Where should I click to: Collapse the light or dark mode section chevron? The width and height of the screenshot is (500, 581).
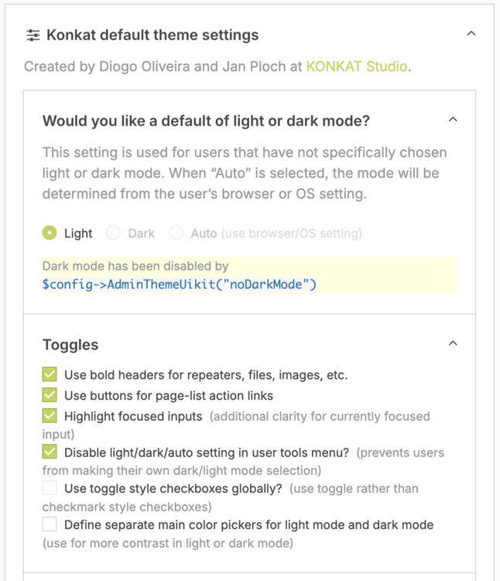click(454, 120)
